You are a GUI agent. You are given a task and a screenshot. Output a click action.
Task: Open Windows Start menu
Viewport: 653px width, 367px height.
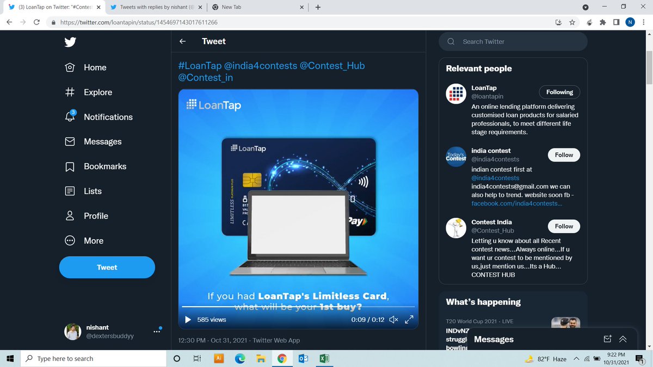coord(9,358)
